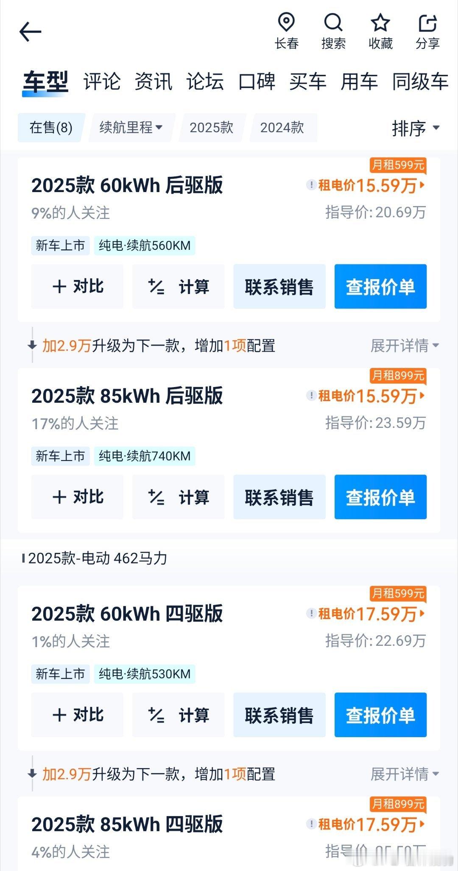The image size is (458, 871).
Task: Switch to the 口碑 tab
Action: click(x=257, y=82)
